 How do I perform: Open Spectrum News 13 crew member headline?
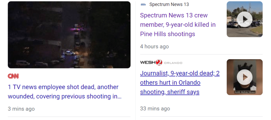(x=178, y=25)
